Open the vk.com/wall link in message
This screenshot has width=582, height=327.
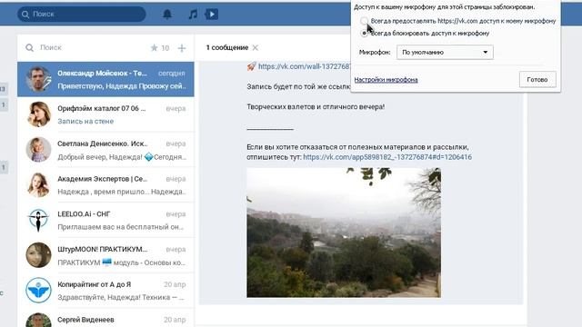pyautogui.click(x=305, y=66)
